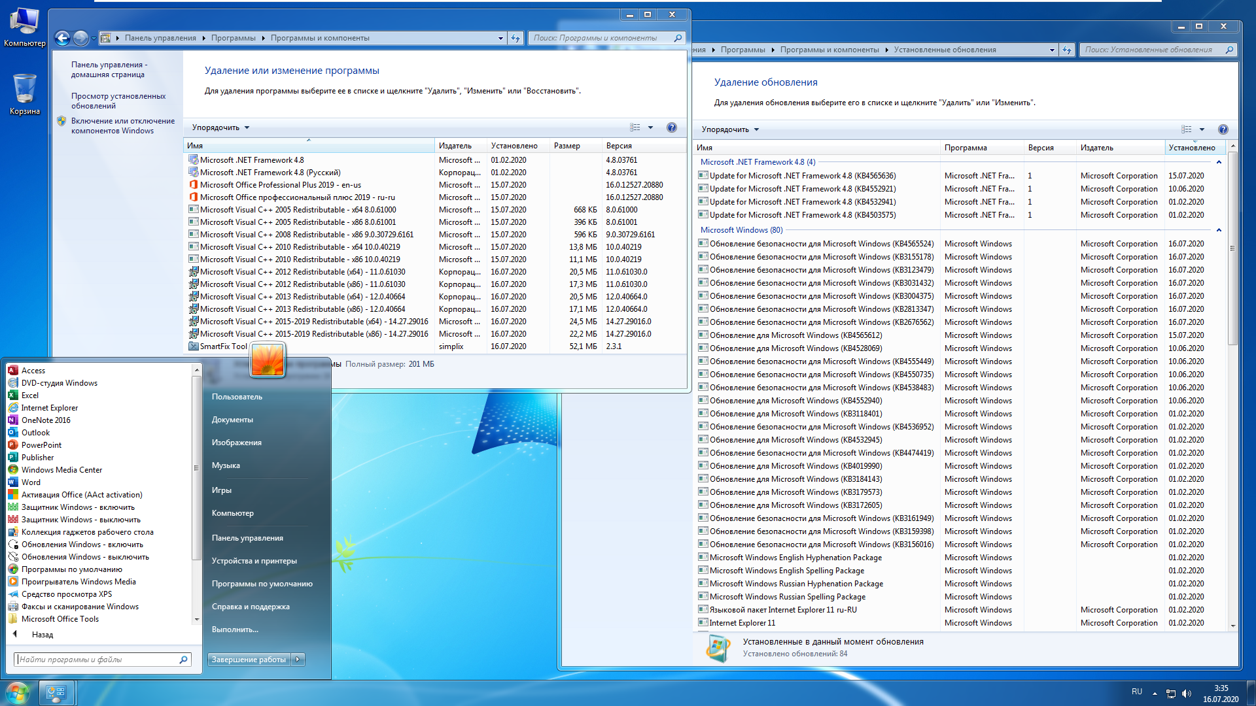Open Устройства и принтеры menu item
The height and width of the screenshot is (706, 1256).
click(x=254, y=561)
